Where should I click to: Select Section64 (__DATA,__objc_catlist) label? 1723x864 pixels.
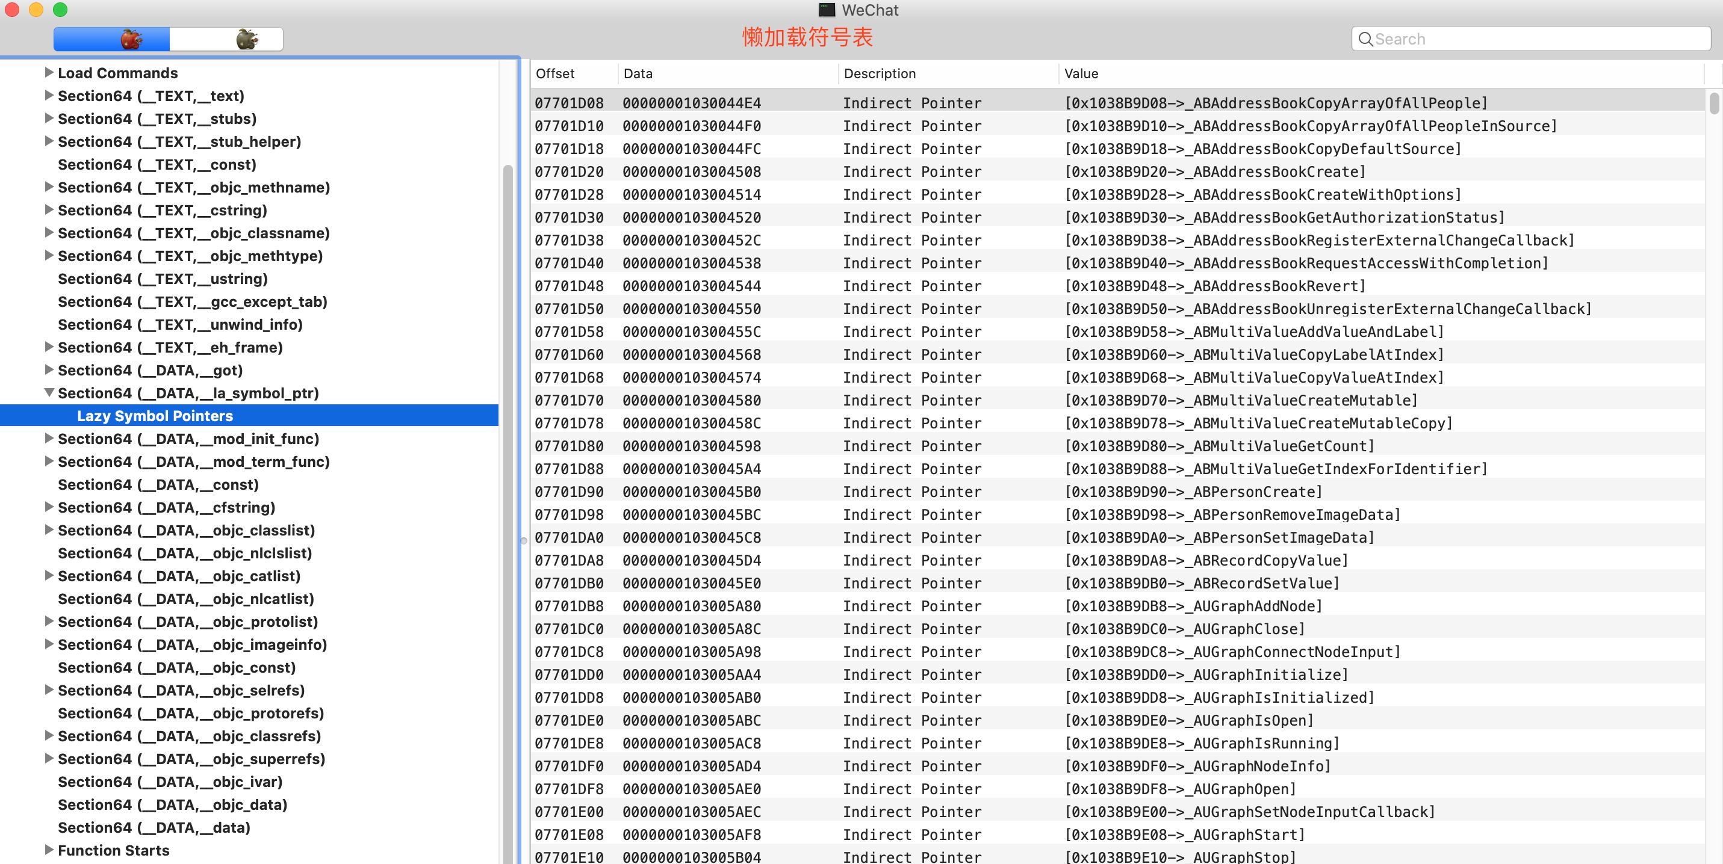pyautogui.click(x=179, y=576)
